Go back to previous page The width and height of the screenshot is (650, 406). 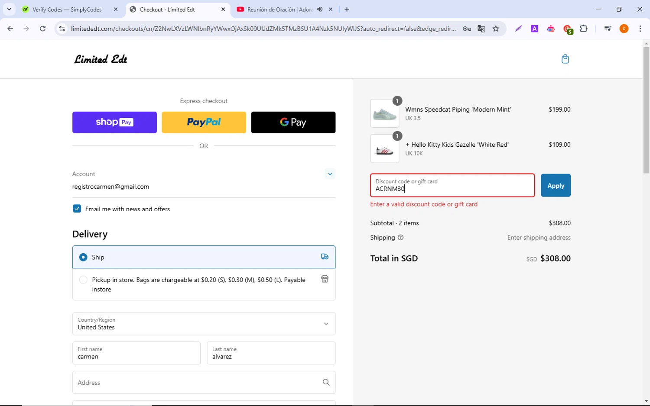[x=10, y=29]
